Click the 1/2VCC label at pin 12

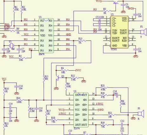coord(99,104)
